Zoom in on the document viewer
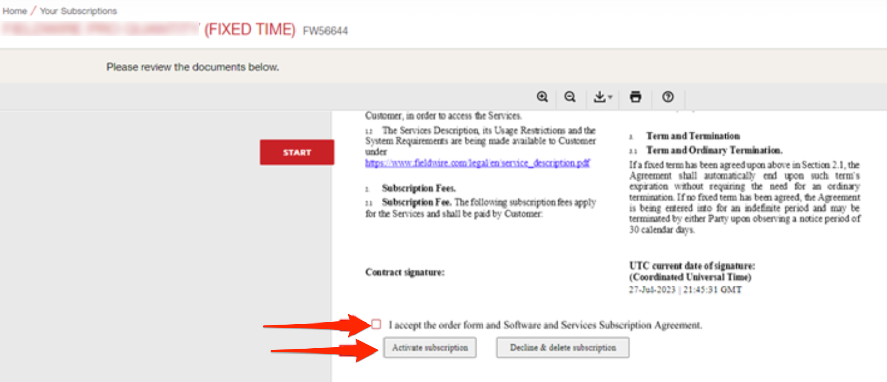The width and height of the screenshot is (887, 382). [x=542, y=97]
